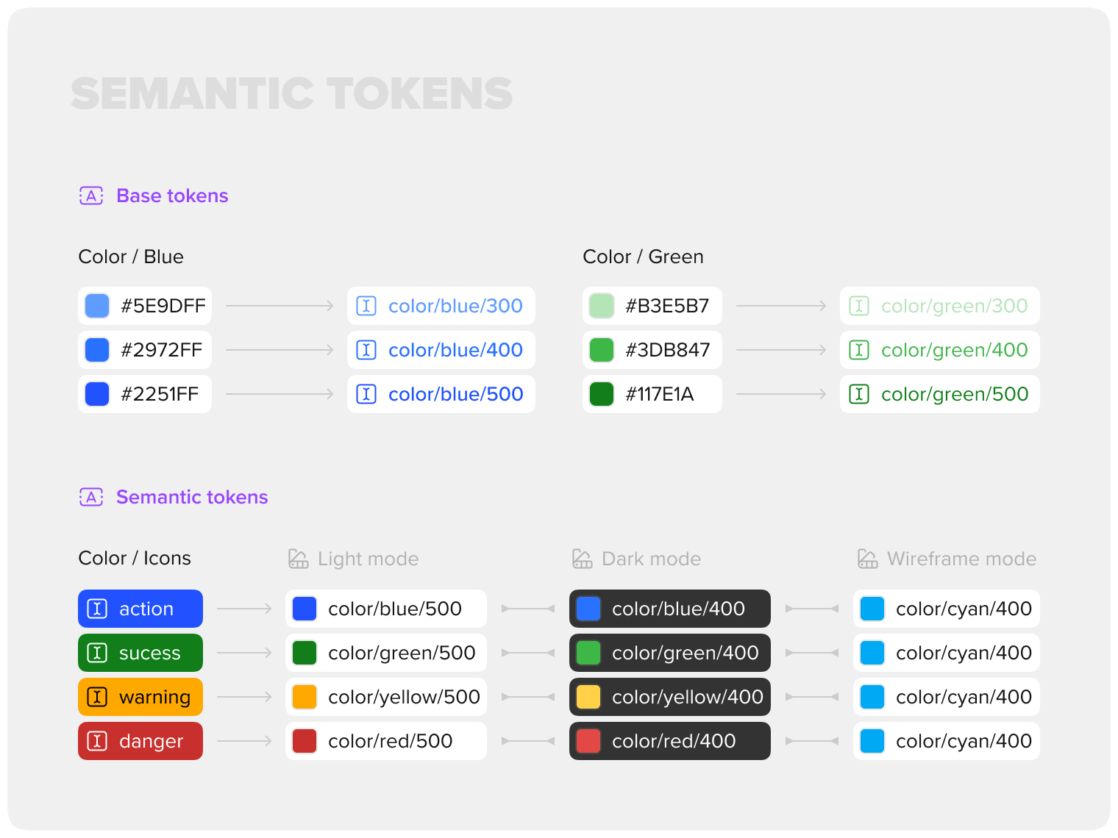Click the icon inside the danger chip
Screen dimensions: 1118x838
click(x=97, y=741)
